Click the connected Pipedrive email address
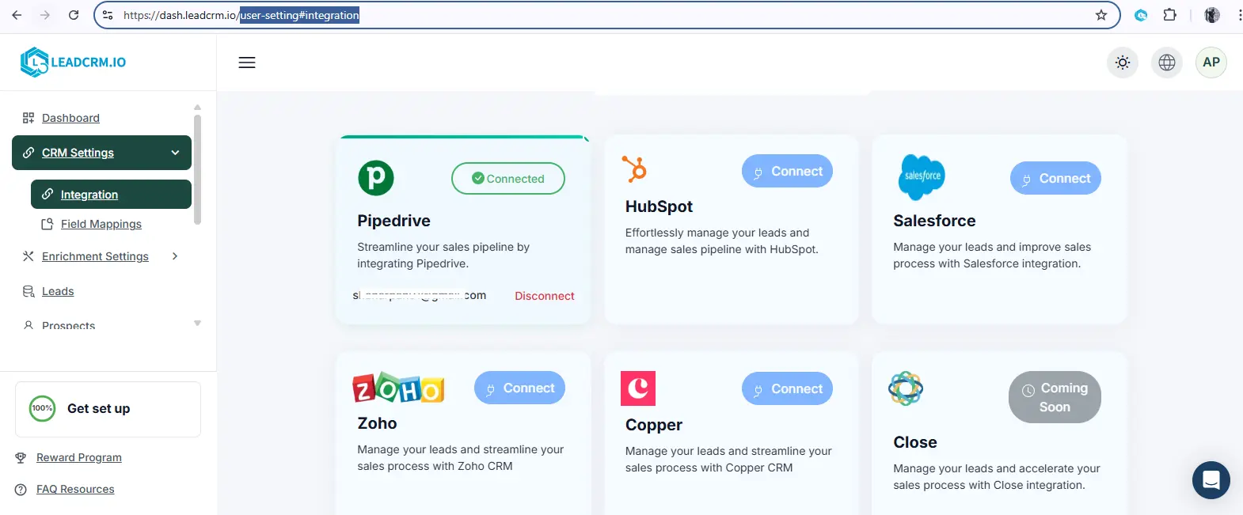Image resolution: width=1243 pixels, height=515 pixels. click(420, 295)
